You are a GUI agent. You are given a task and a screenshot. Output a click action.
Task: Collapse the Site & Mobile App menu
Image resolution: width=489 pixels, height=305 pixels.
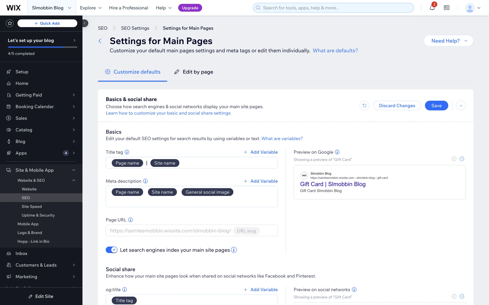pyautogui.click(x=74, y=170)
